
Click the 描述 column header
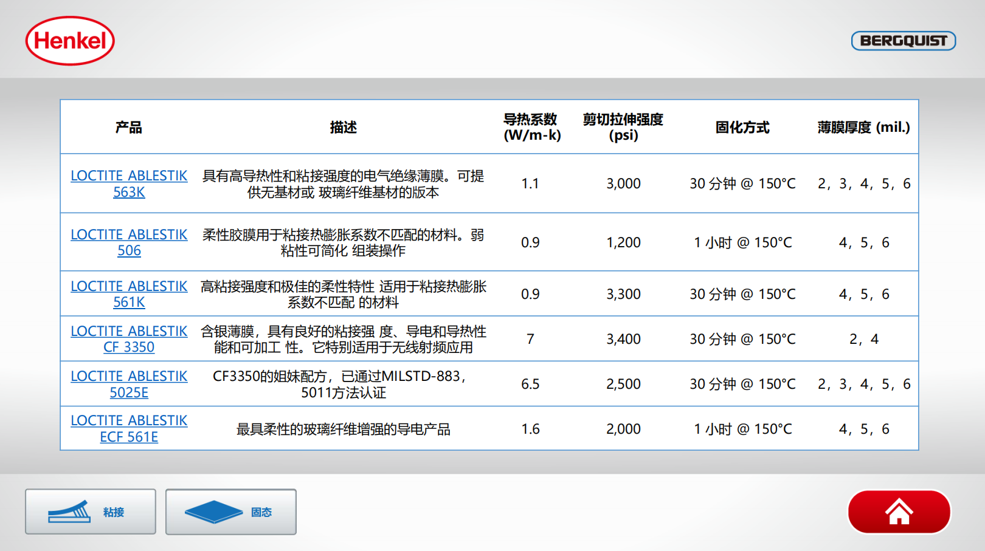coord(343,127)
